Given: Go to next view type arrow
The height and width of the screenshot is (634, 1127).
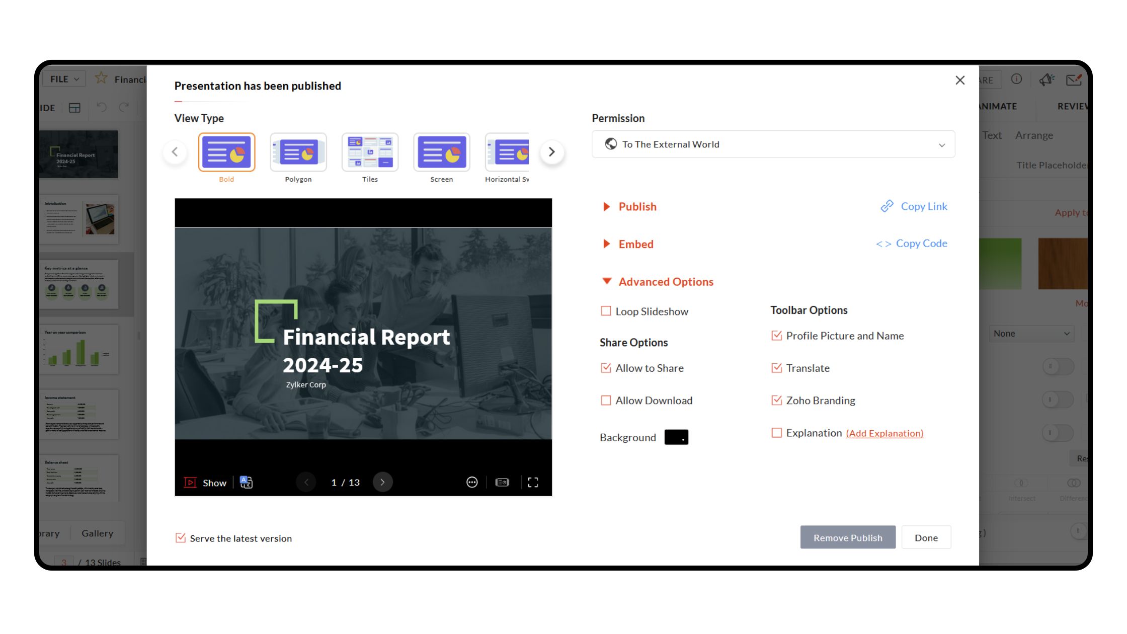Looking at the screenshot, I should 552,152.
